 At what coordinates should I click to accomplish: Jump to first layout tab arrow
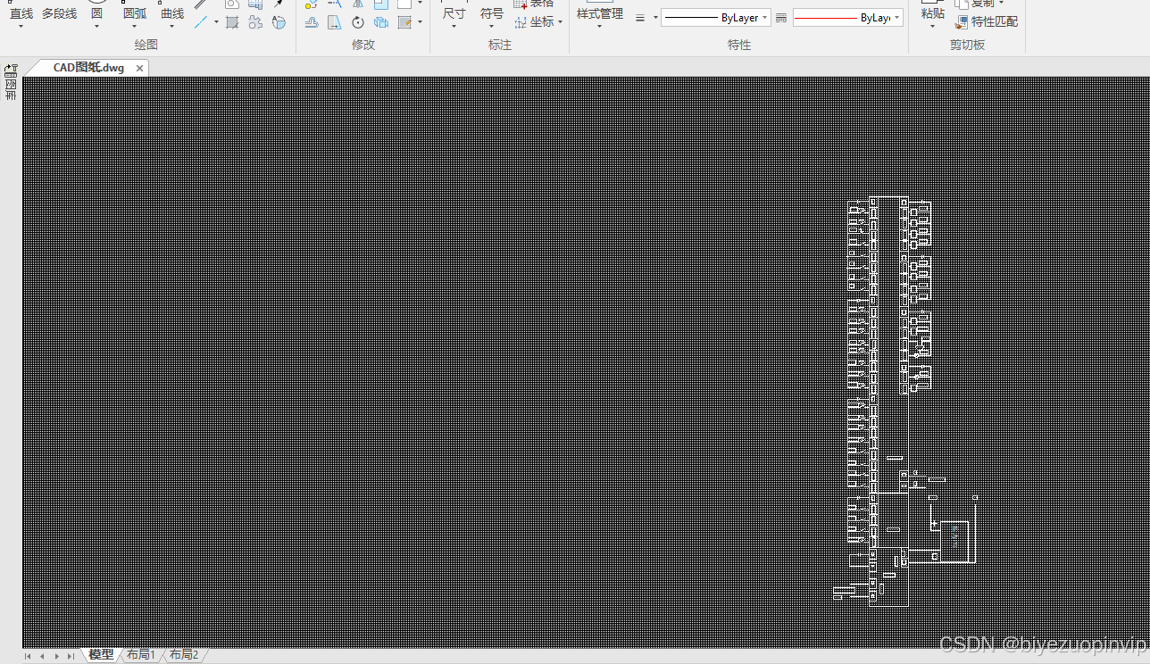28,656
